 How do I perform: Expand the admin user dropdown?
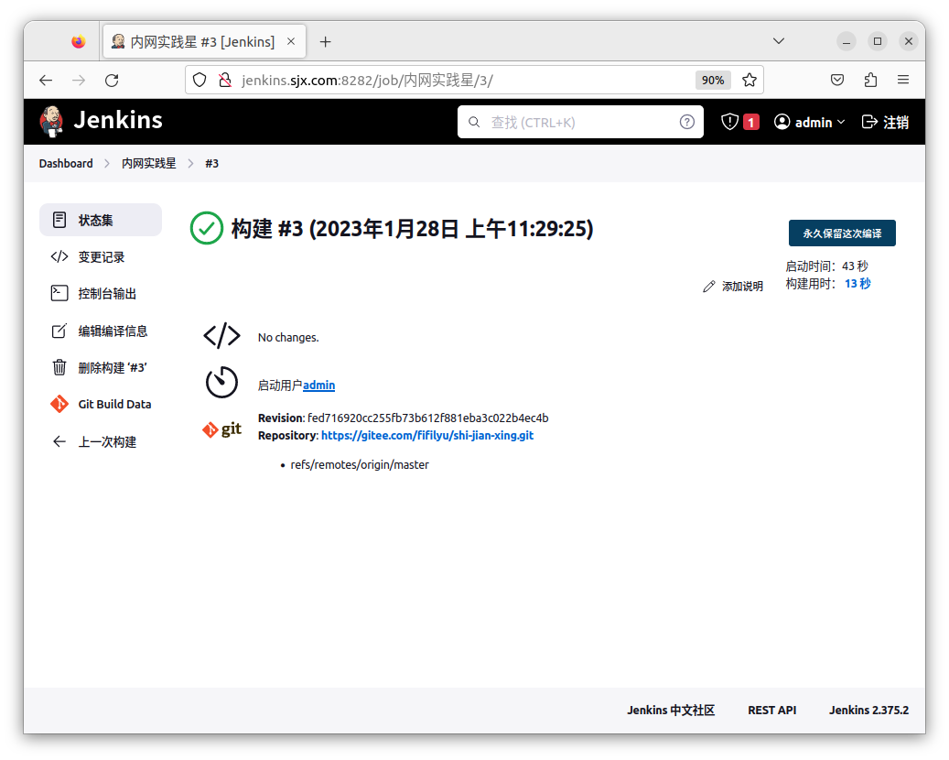pos(841,122)
